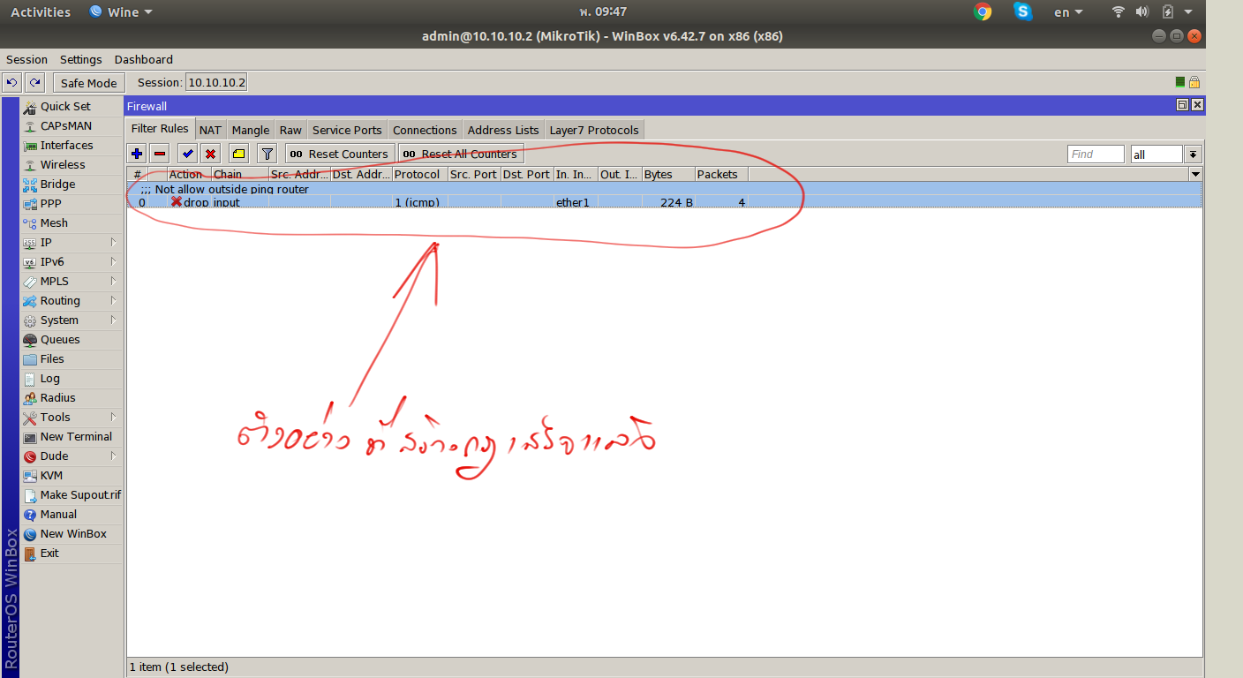Expand the IP submenu

coord(72,242)
